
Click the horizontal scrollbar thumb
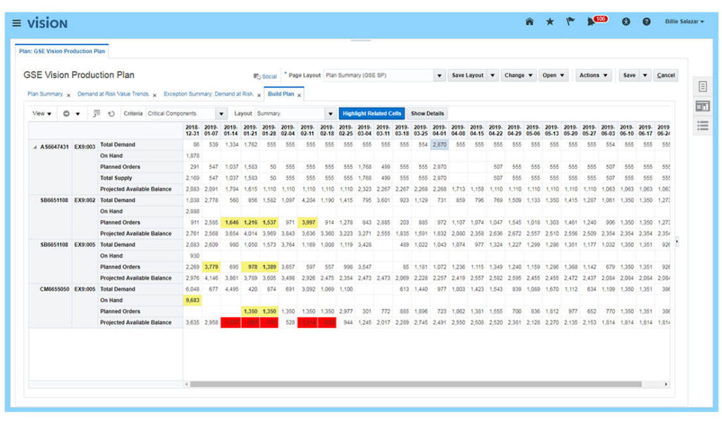click(x=416, y=384)
